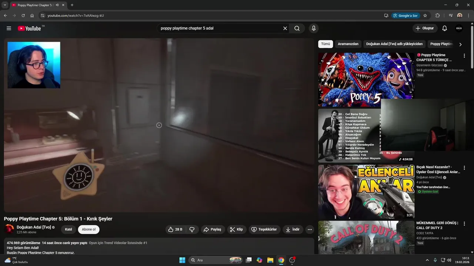Open Windows Start menu
The width and height of the screenshot is (474, 266).
coord(182,260)
